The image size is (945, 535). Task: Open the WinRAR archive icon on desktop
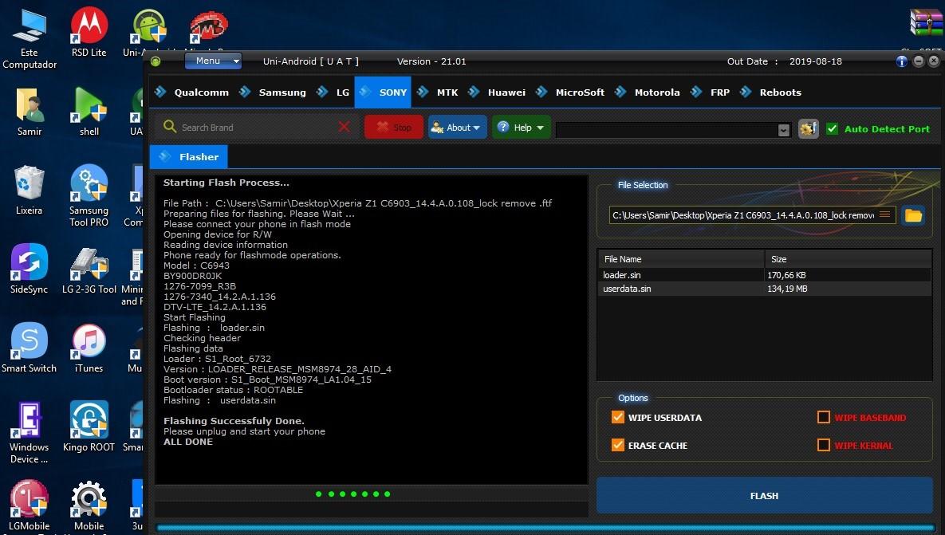click(x=926, y=23)
